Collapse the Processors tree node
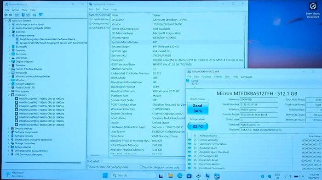This screenshot has height=180, width=322. point(9,95)
